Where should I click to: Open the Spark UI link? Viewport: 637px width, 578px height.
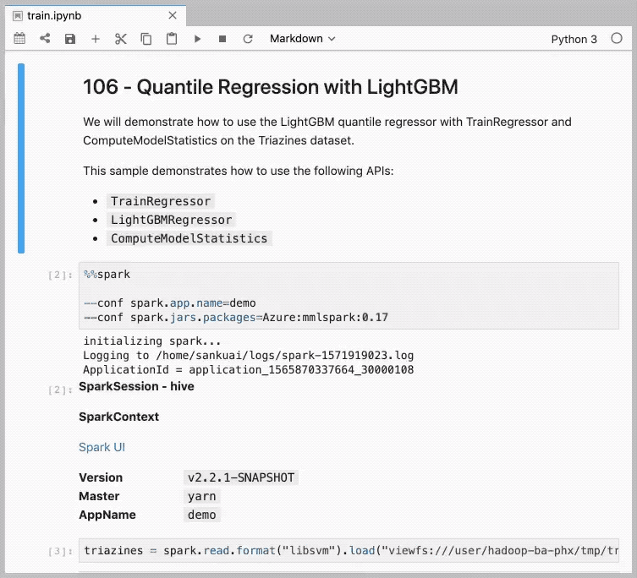[102, 447]
